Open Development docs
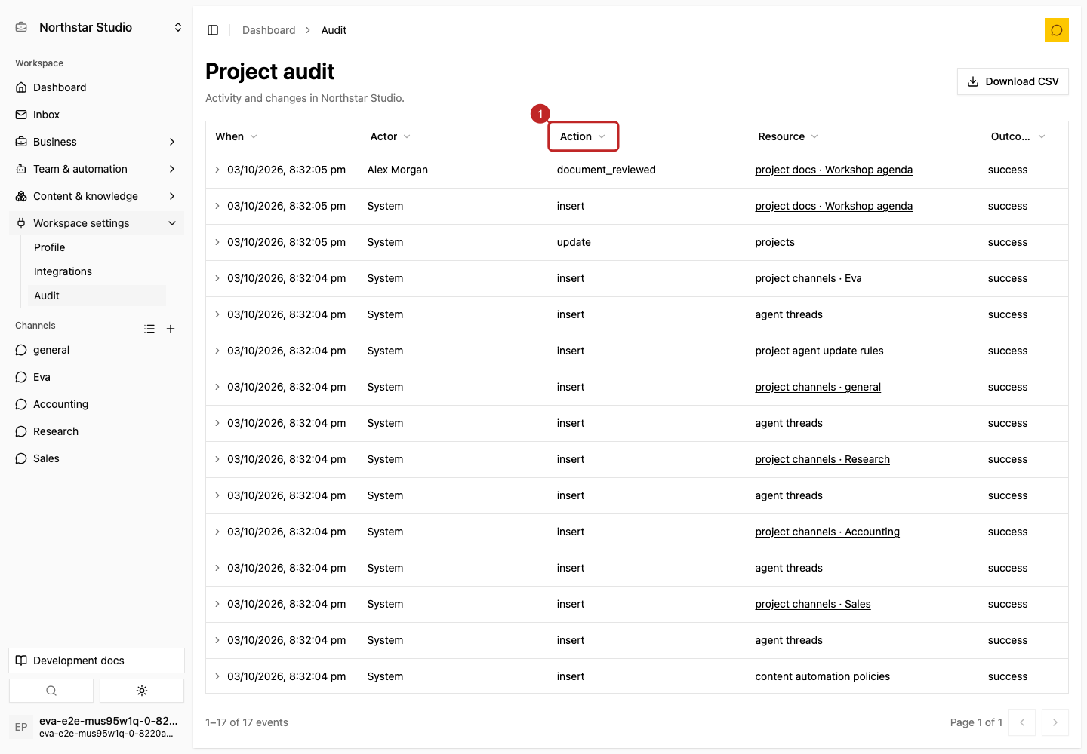The width and height of the screenshot is (1087, 754). click(x=97, y=661)
